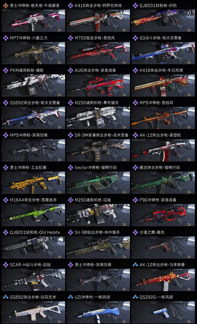Choose the MP5冲锋枪-竞技风 orange gun preview
The height and width of the screenshot is (324, 197).
pos(163,118)
